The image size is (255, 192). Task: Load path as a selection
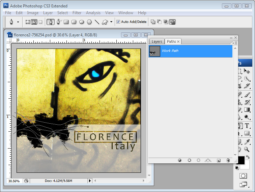198,160
